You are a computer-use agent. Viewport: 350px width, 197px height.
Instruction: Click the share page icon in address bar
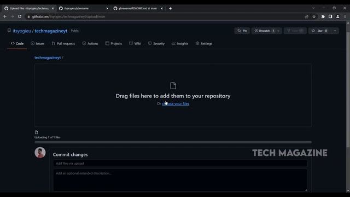pyautogui.click(x=306, y=16)
